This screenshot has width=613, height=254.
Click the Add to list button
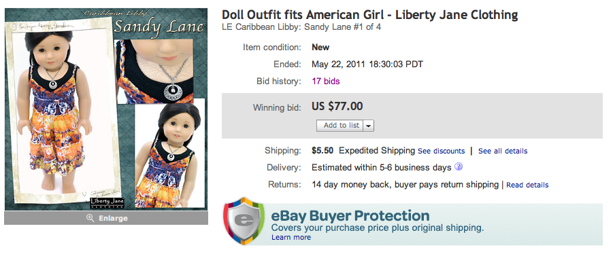pyautogui.click(x=340, y=126)
